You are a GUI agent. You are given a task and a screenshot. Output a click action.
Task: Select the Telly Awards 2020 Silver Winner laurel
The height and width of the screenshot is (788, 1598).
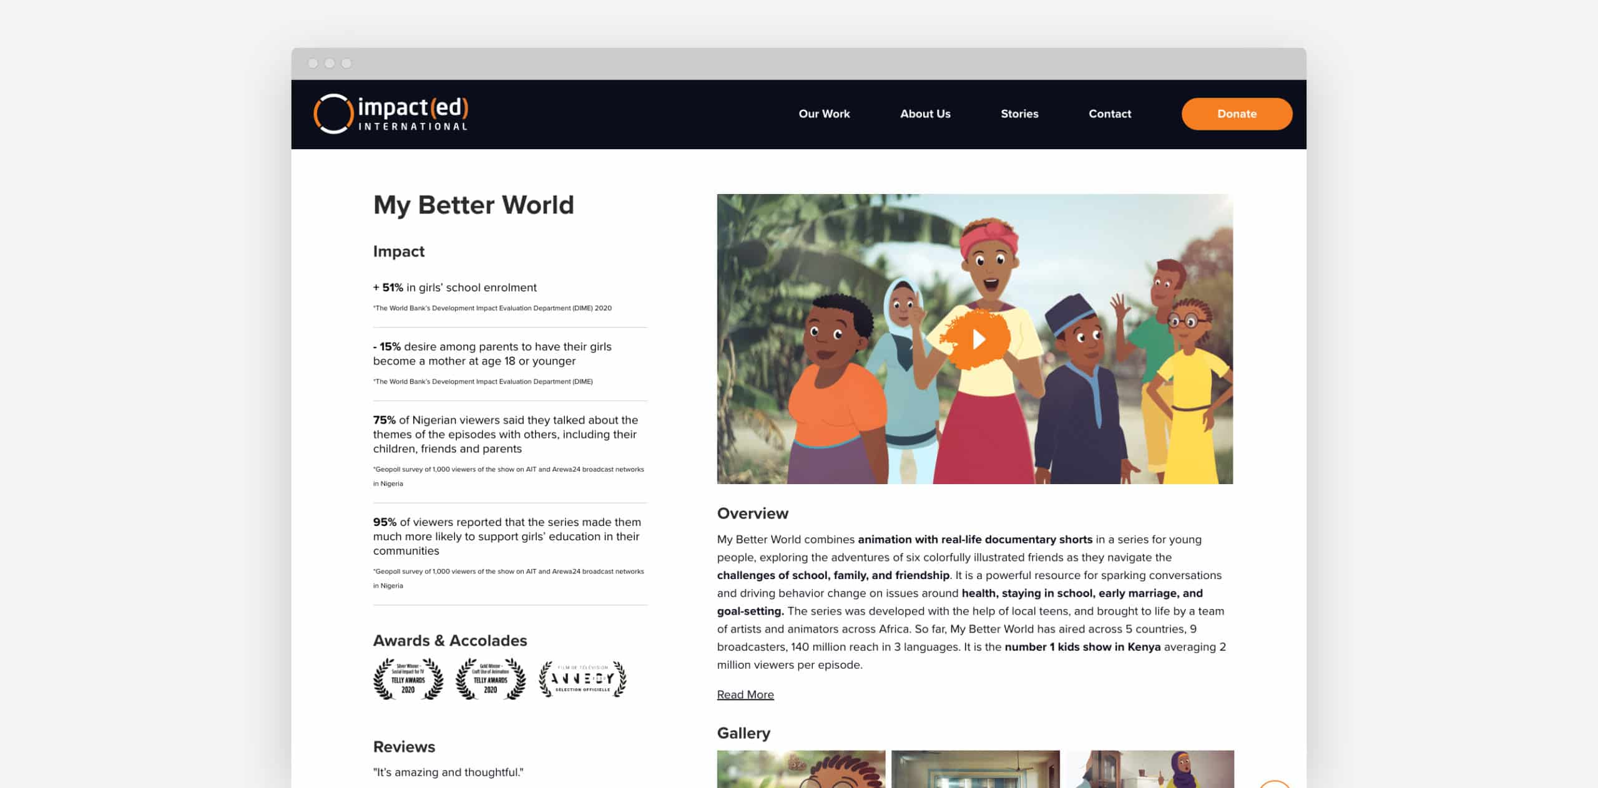[409, 679]
